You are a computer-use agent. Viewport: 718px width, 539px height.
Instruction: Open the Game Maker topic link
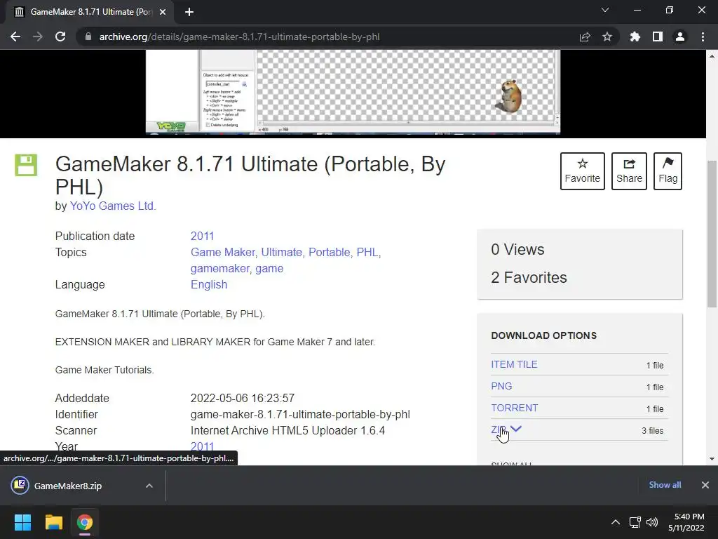222,252
